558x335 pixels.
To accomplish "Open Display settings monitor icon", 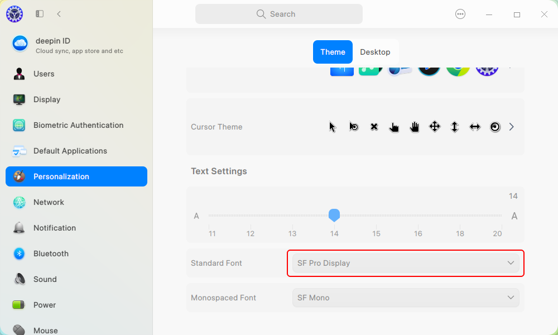I will [19, 99].
